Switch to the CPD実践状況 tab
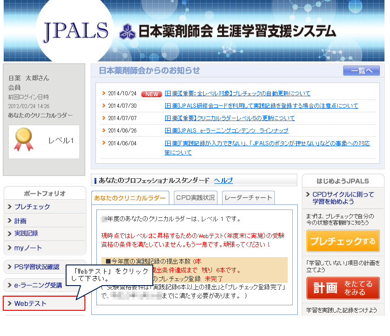390x336 pixels. (195, 198)
